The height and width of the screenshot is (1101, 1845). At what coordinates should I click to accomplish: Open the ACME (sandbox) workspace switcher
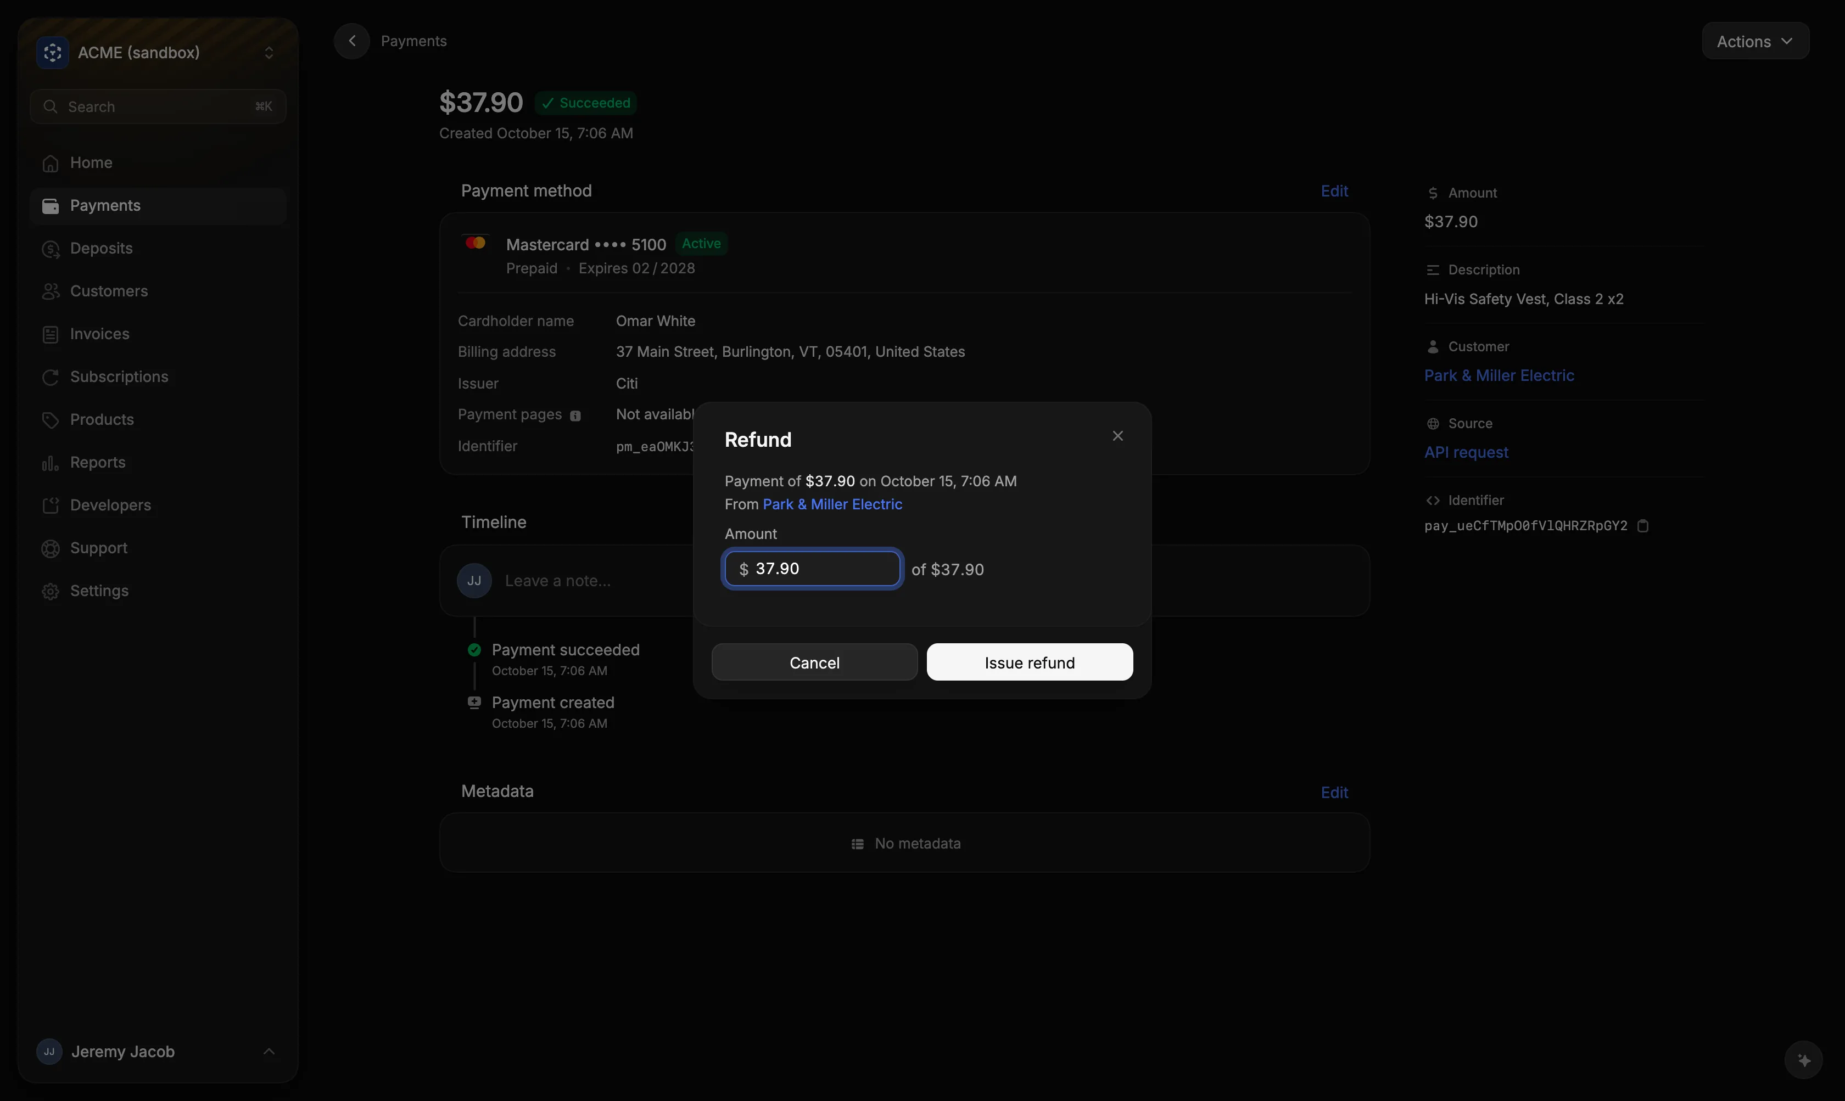point(158,53)
